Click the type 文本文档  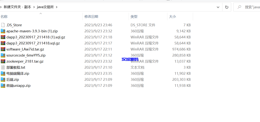[x=137, y=67]
